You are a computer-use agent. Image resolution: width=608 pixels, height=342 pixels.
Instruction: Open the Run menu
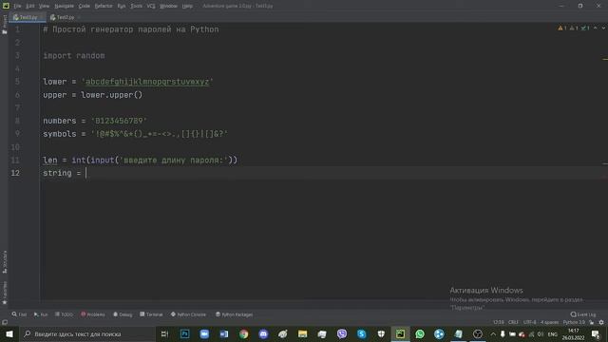coord(122,6)
